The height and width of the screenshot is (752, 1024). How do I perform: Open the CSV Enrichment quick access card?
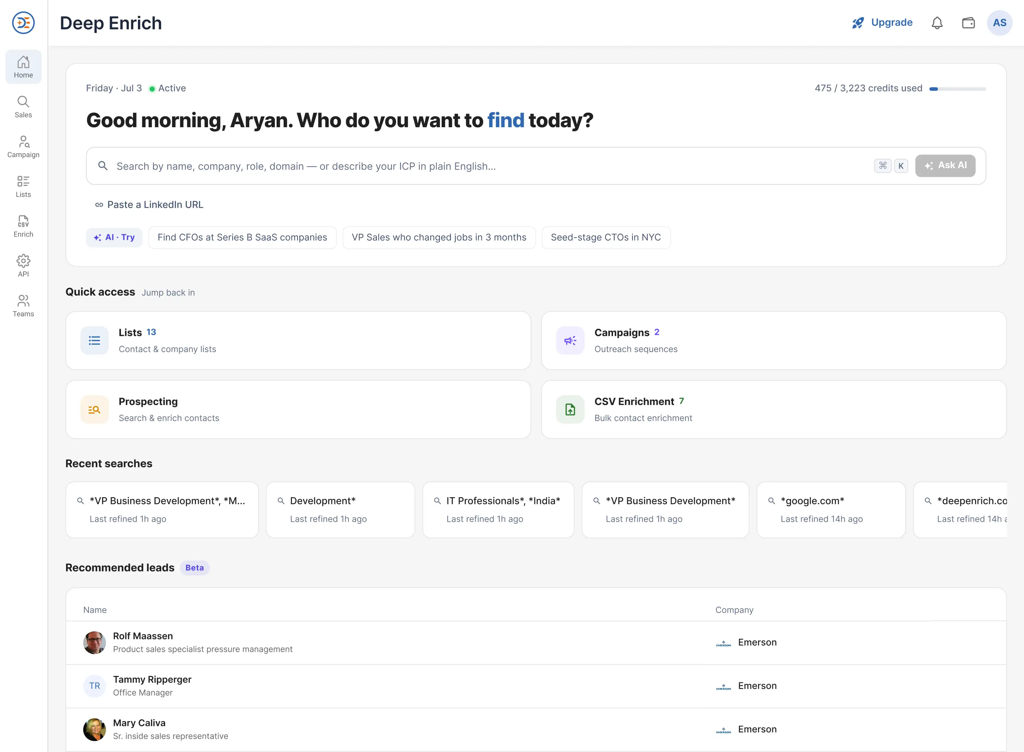pyautogui.click(x=774, y=409)
